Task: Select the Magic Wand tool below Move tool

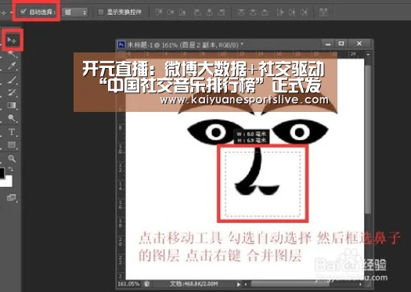Action: [x=12, y=54]
